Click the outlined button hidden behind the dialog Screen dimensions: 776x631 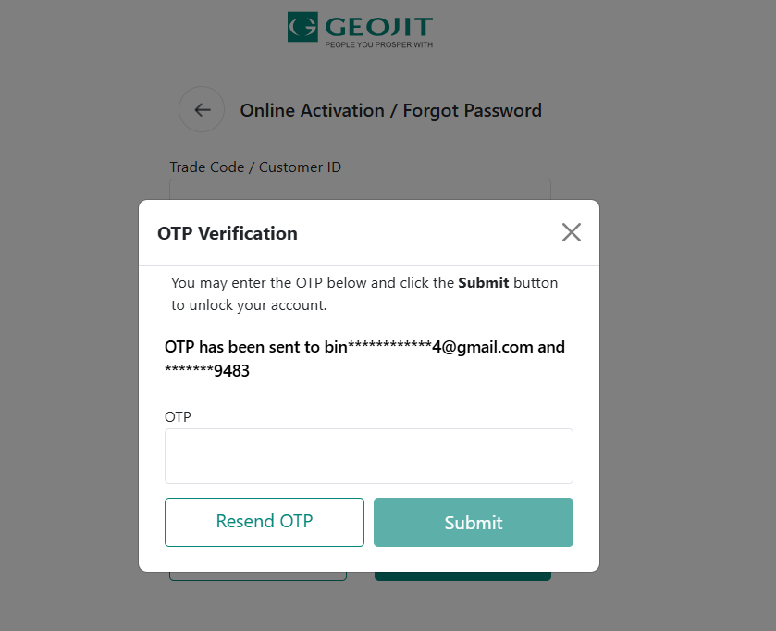257,575
